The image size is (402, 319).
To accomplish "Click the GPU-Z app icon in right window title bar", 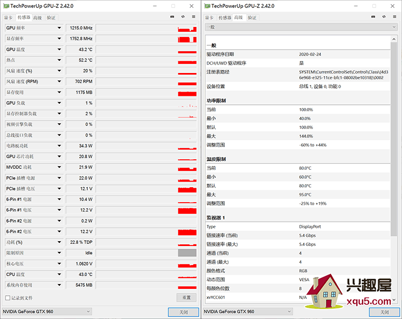I will coord(207,6).
